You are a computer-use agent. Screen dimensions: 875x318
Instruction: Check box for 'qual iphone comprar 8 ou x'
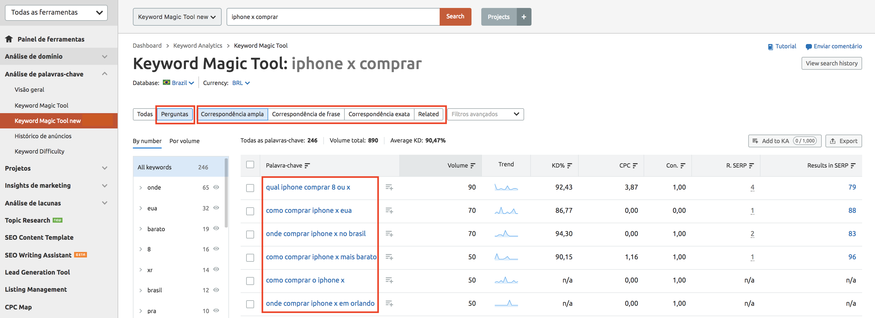[x=250, y=188]
